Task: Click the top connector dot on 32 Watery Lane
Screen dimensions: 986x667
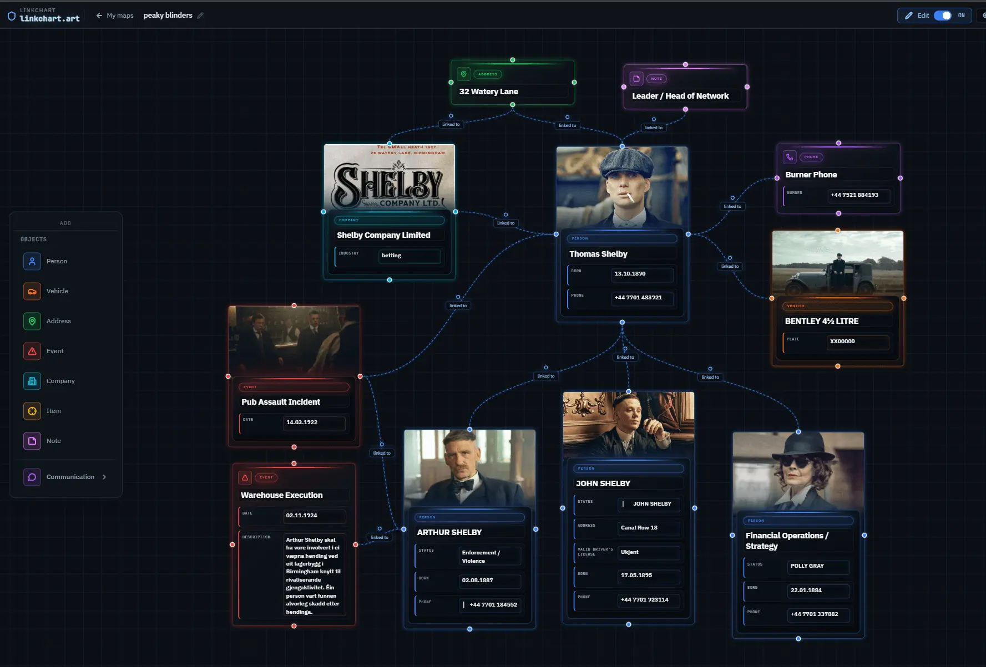Action: point(513,60)
